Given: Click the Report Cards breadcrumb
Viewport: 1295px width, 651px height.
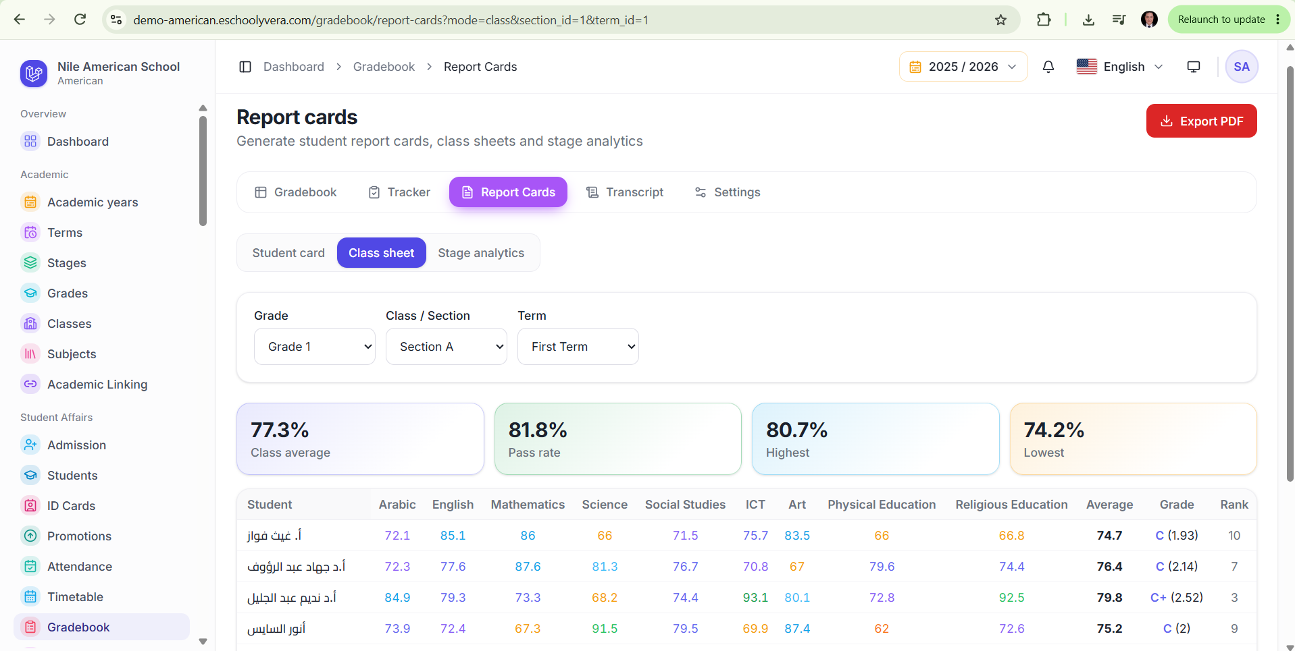Looking at the screenshot, I should coord(480,67).
